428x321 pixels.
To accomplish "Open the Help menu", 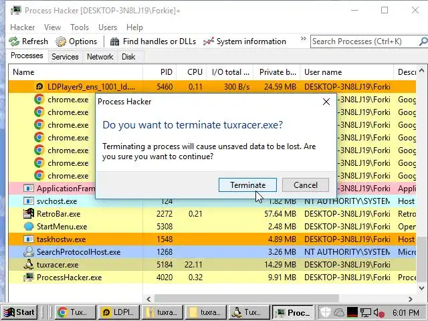I will [x=134, y=27].
